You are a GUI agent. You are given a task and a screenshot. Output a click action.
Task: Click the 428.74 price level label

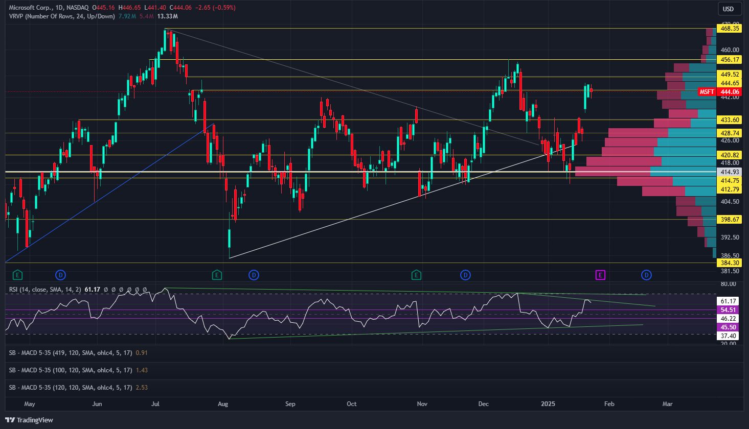pos(730,133)
